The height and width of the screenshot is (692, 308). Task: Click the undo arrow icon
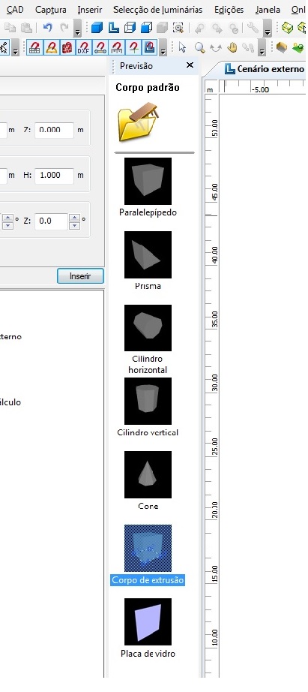coord(48,28)
